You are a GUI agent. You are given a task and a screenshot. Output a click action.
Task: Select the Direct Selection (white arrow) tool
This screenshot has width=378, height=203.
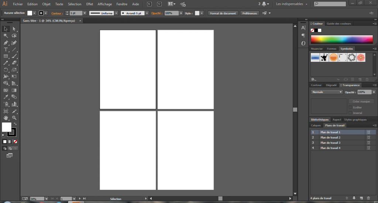click(x=14, y=29)
